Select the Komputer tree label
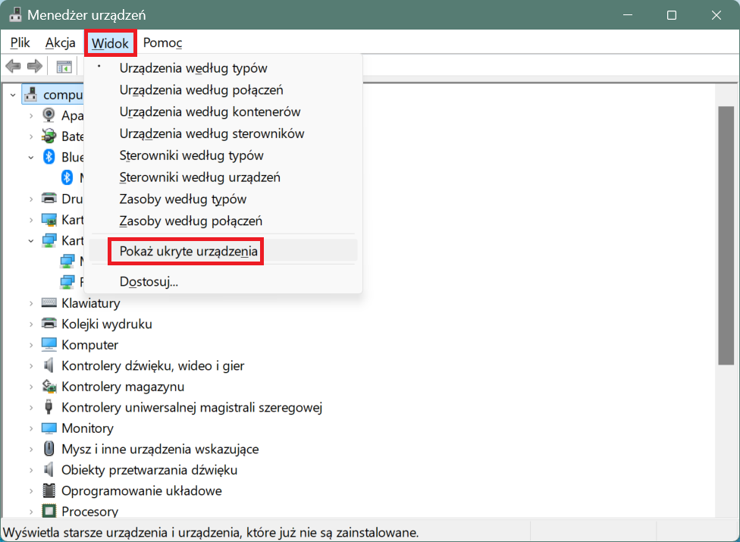740x542 pixels. pos(89,345)
